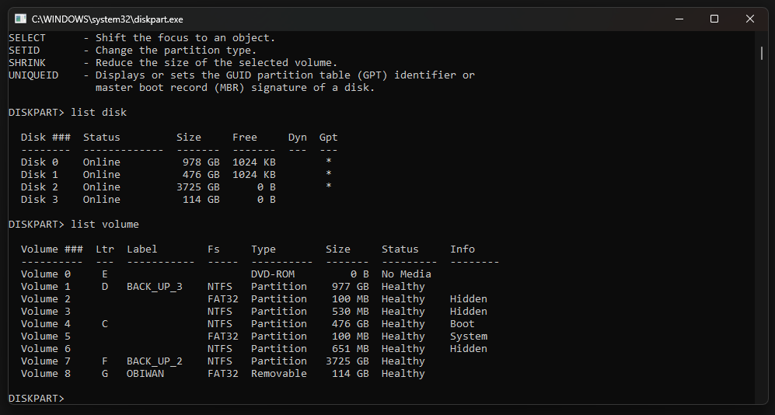The height and width of the screenshot is (415, 775).
Task: Click the OBIWAN volume label
Action: click(x=145, y=374)
